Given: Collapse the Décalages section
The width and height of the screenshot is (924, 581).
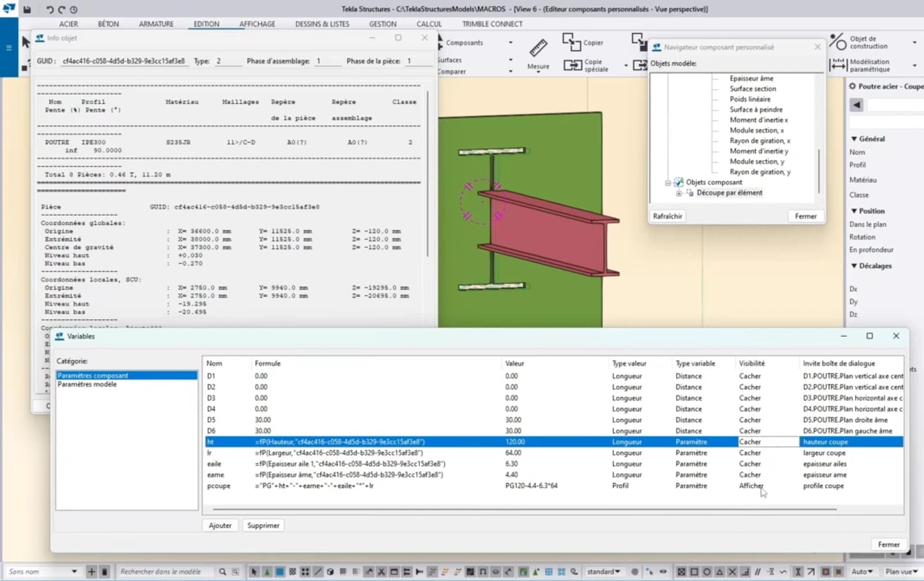Looking at the screenshot, I should tap(854, 266).
